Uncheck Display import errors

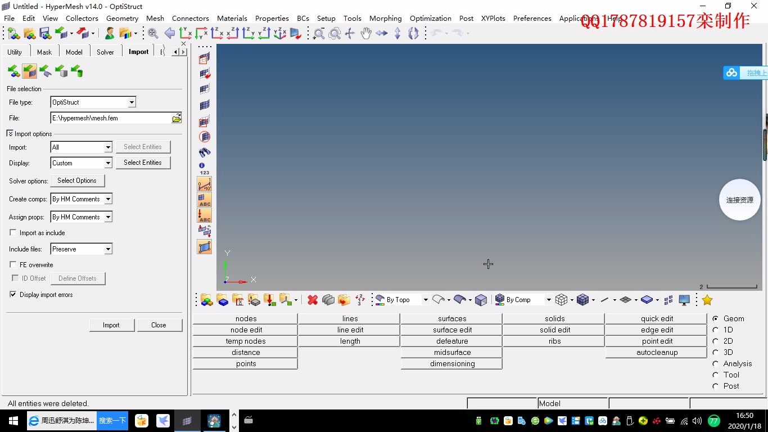click(13, 294)
